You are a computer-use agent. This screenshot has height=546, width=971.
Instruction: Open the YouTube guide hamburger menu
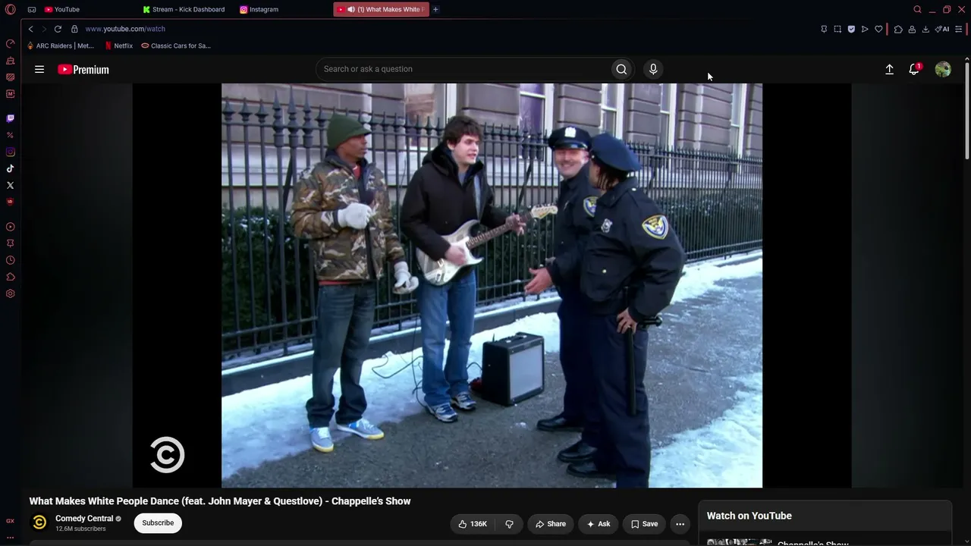point(39,69)
